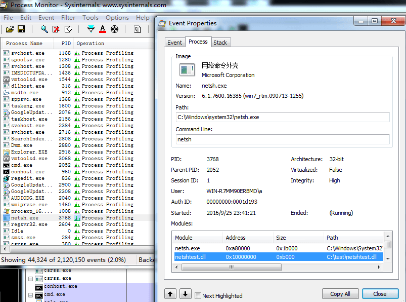Click the Filter funnel toolbar icon
This screenshot has width=406, height=302.
(91, 29)
